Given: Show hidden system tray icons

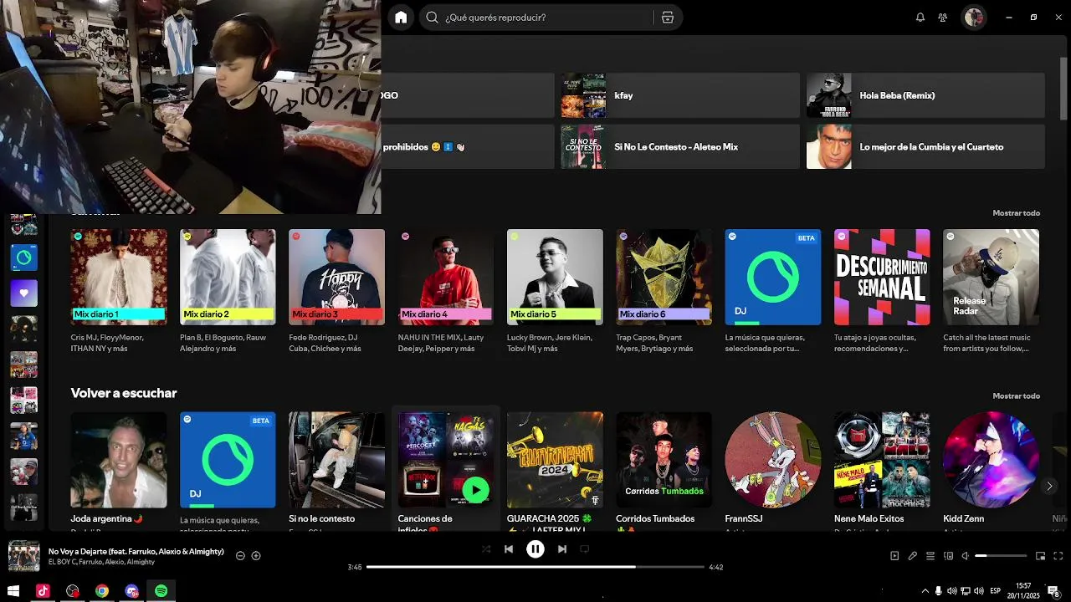Looking at the screenshot, I should (x=925, y=591).
